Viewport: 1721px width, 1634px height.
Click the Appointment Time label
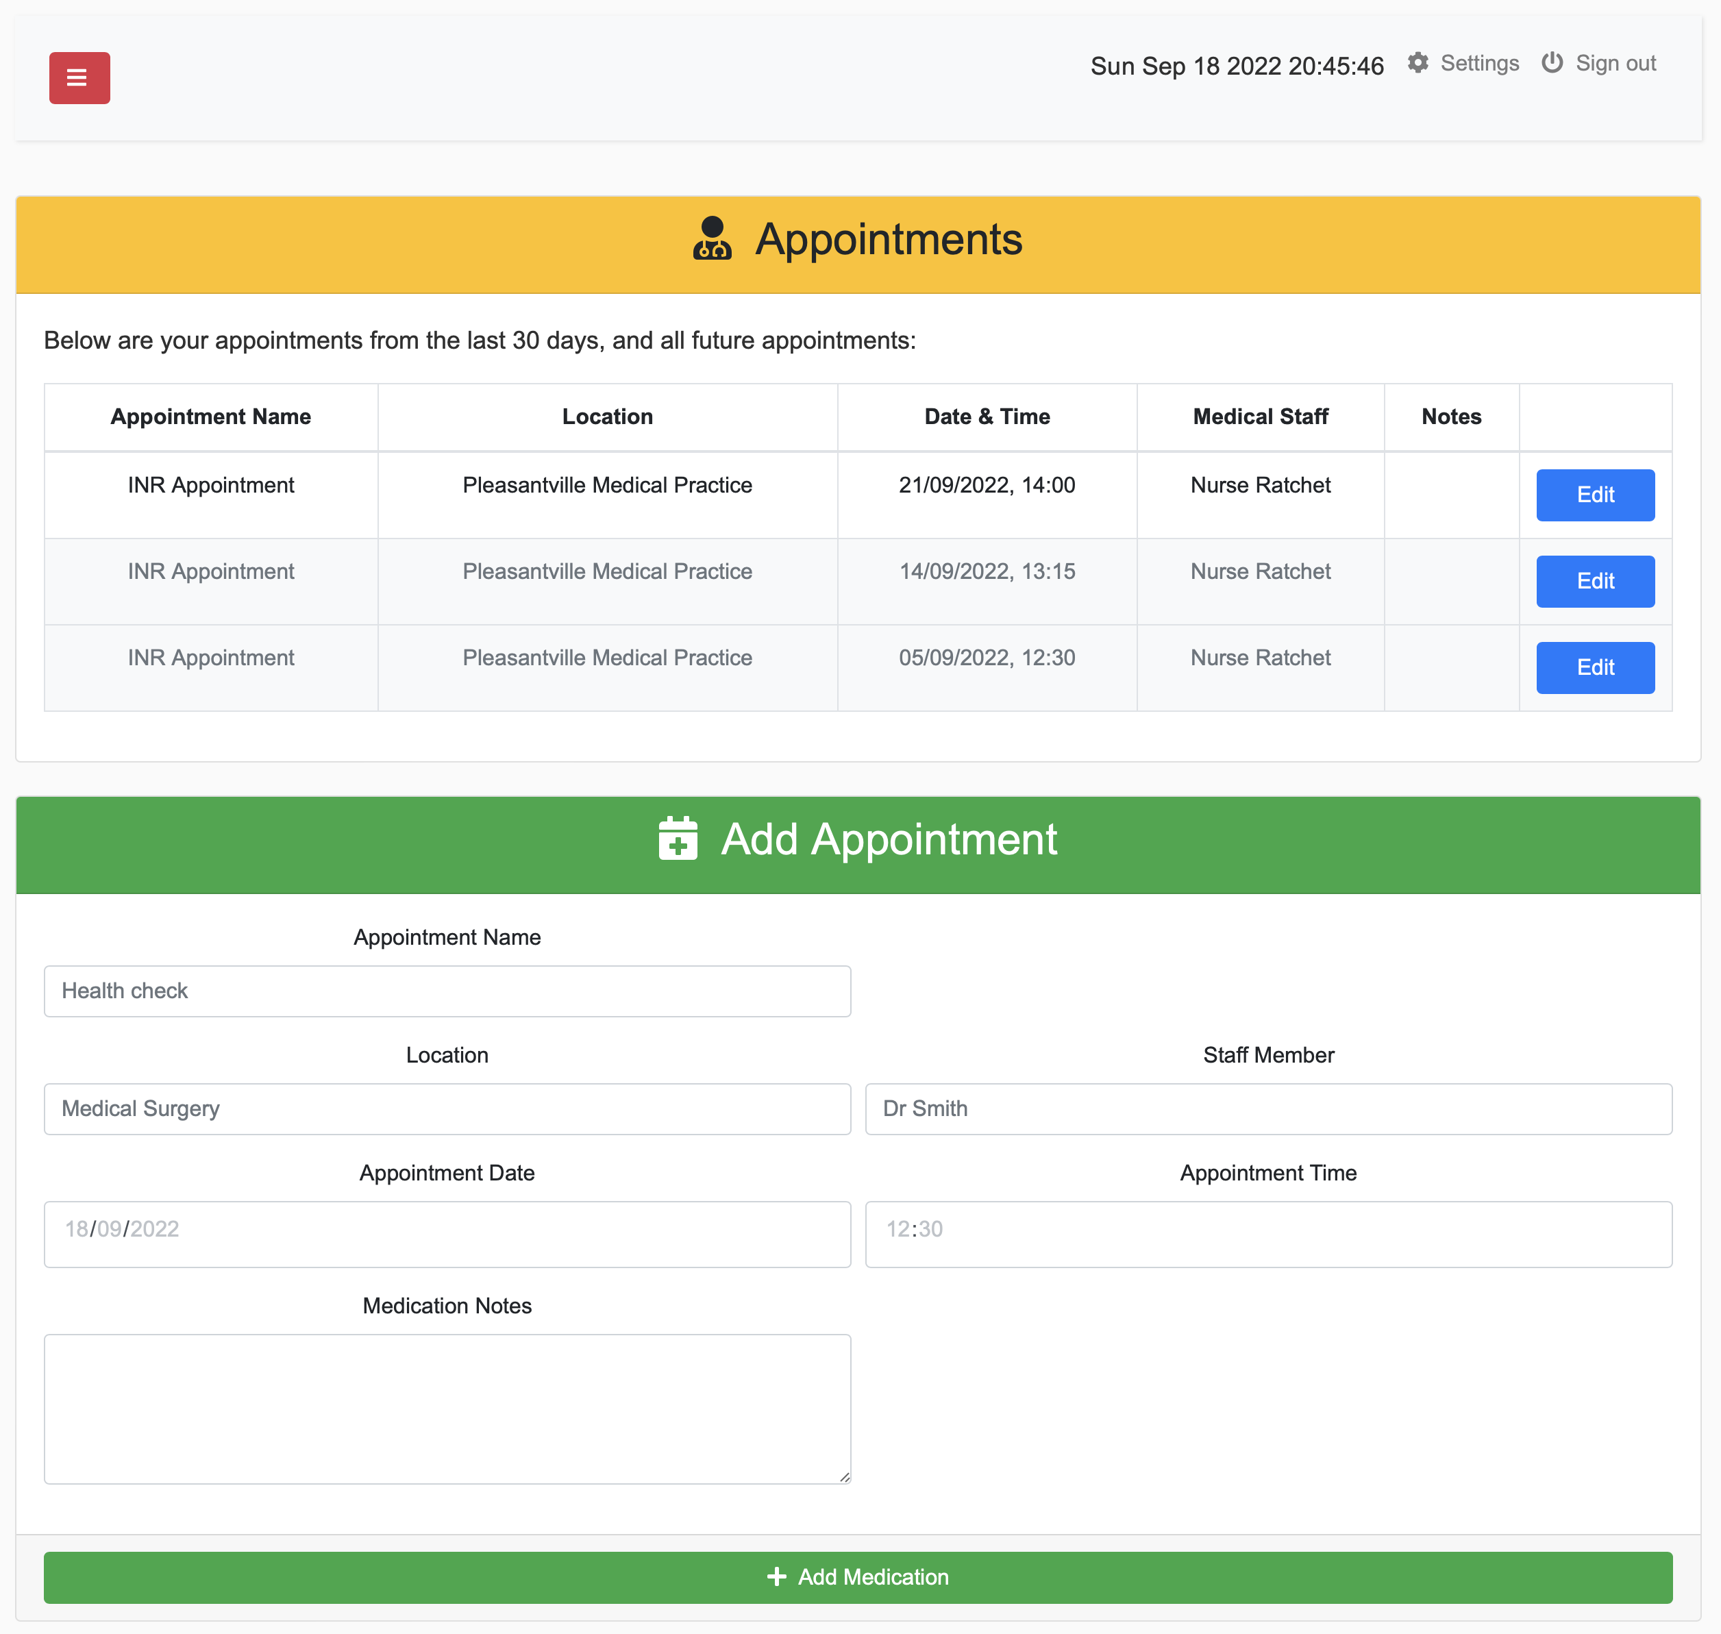point(1268,1173)
